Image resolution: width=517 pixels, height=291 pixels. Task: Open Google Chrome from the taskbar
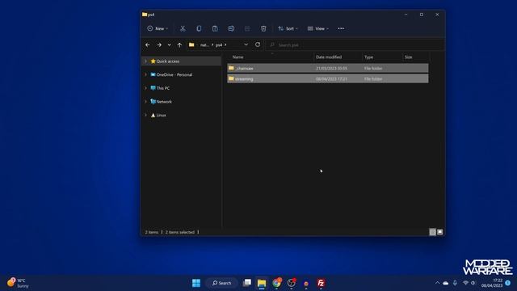[276, 283]
